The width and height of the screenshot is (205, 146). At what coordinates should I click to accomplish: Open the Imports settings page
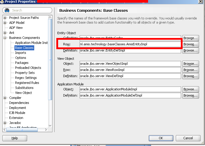tap(21, 53)
